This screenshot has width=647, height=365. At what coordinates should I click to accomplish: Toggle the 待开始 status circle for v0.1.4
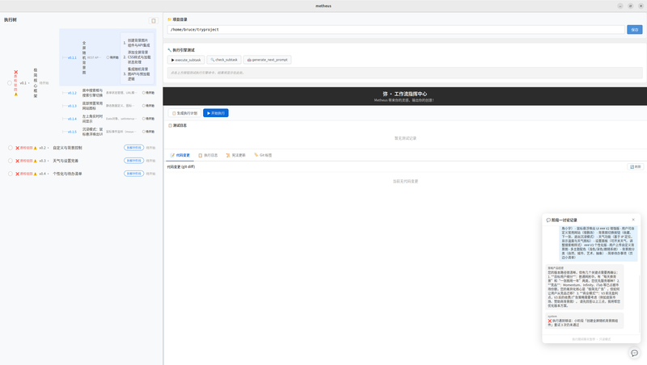tap(144, 119)
